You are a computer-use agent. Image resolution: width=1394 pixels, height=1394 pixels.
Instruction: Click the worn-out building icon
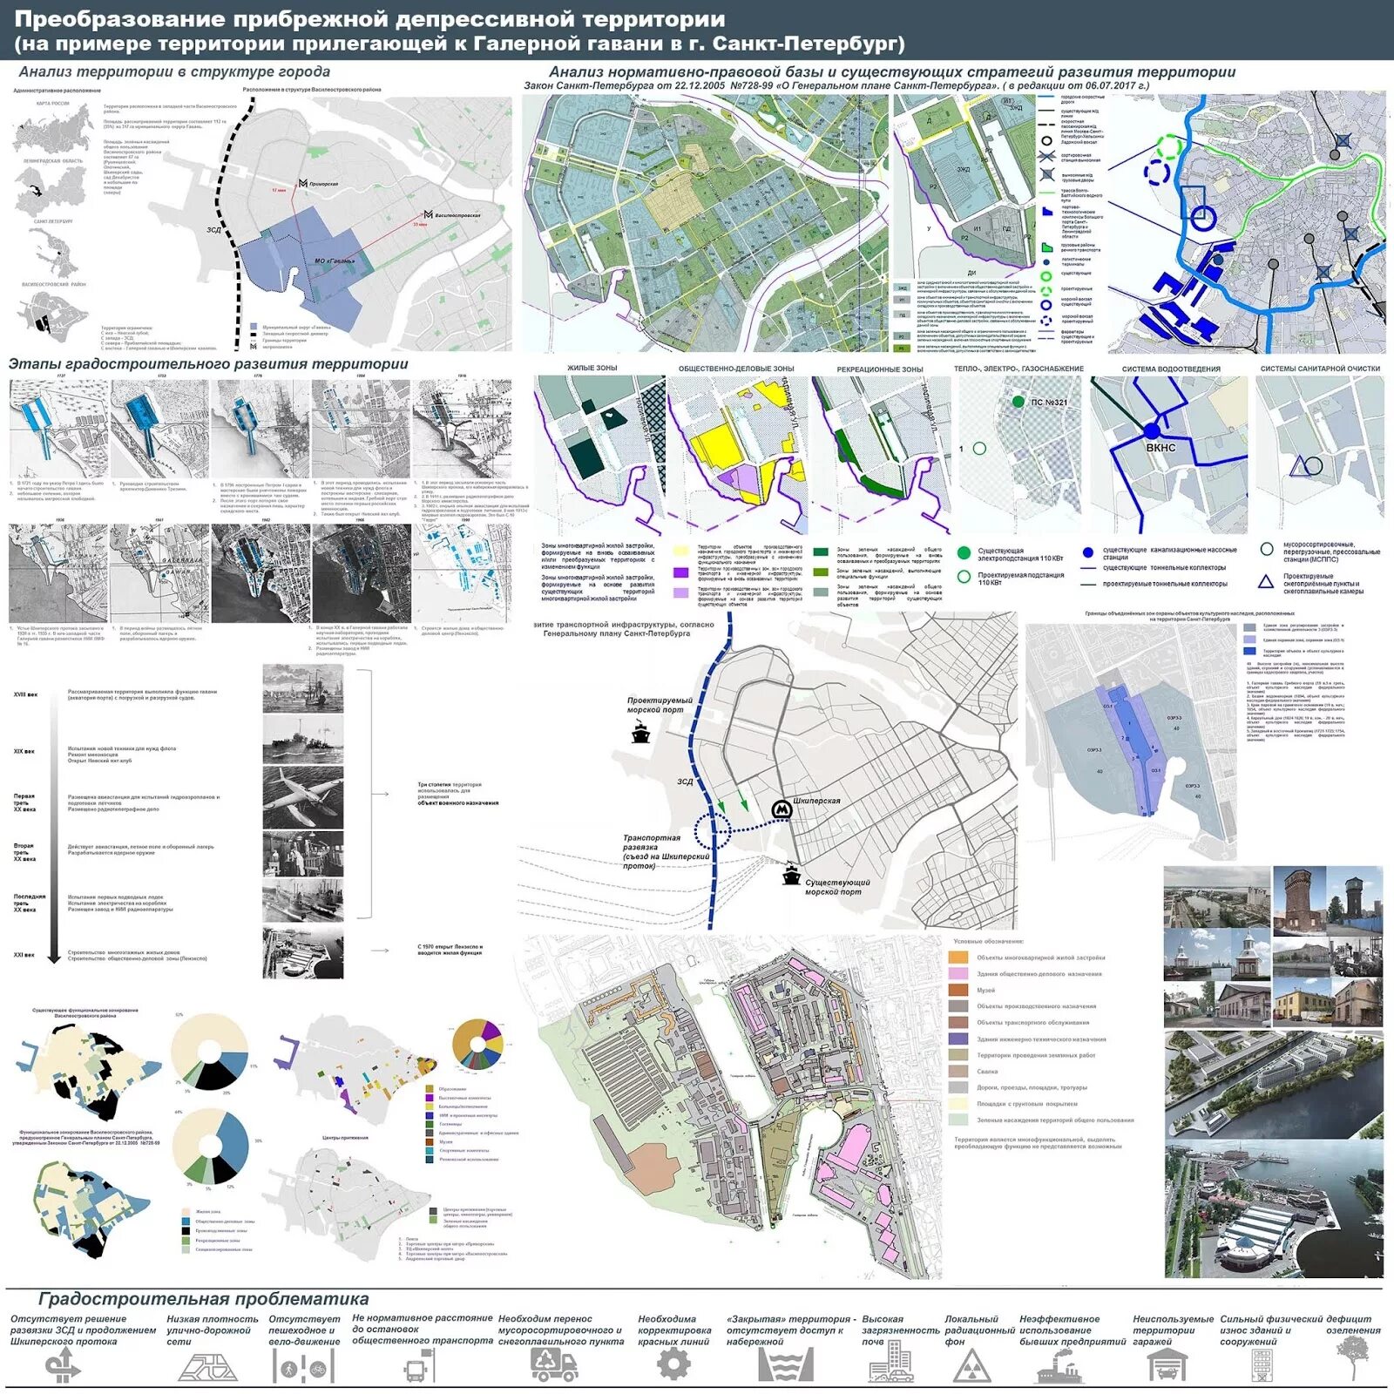pos(1262,1366)
